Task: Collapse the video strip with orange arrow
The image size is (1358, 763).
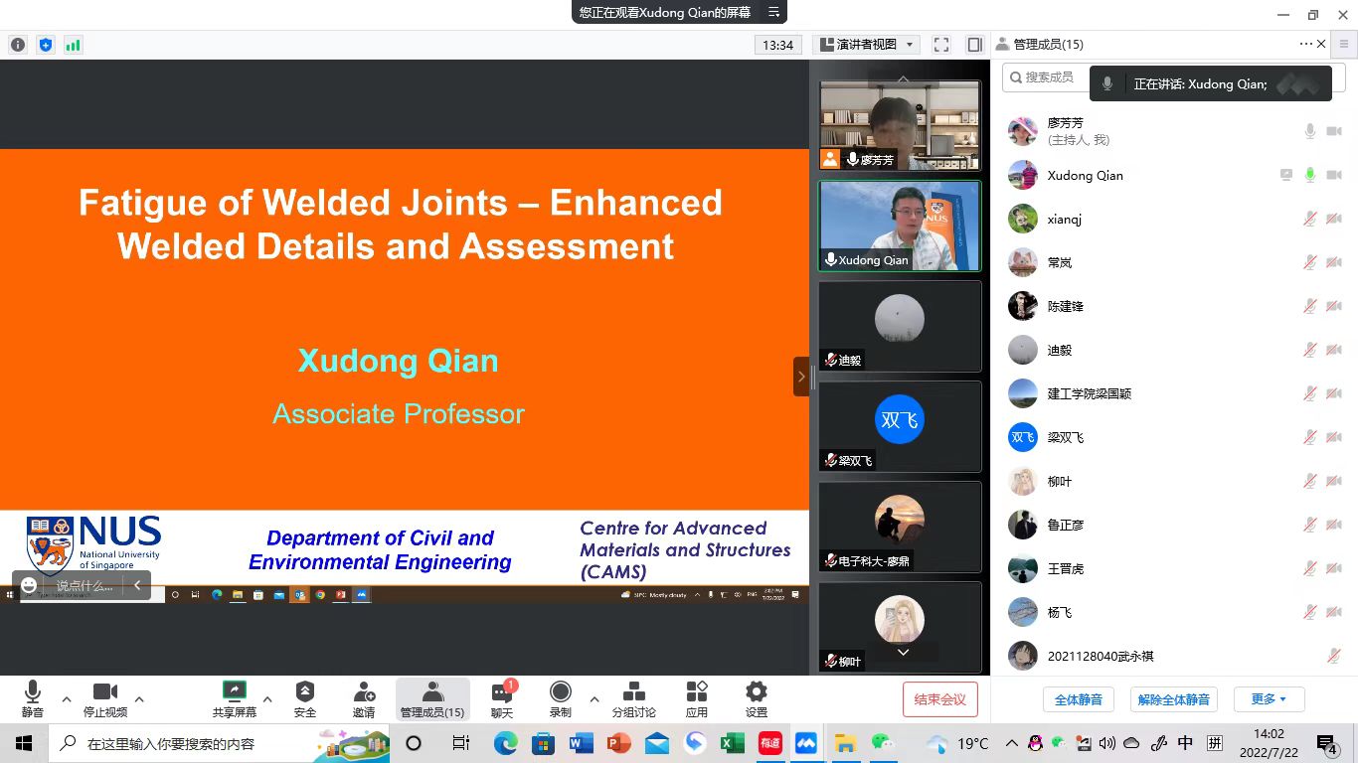Action: tap(801, 377)
